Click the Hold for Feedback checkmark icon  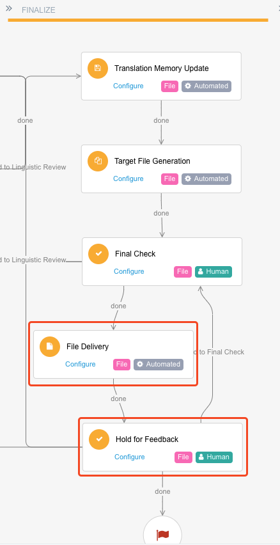click(x=99, y=439)
